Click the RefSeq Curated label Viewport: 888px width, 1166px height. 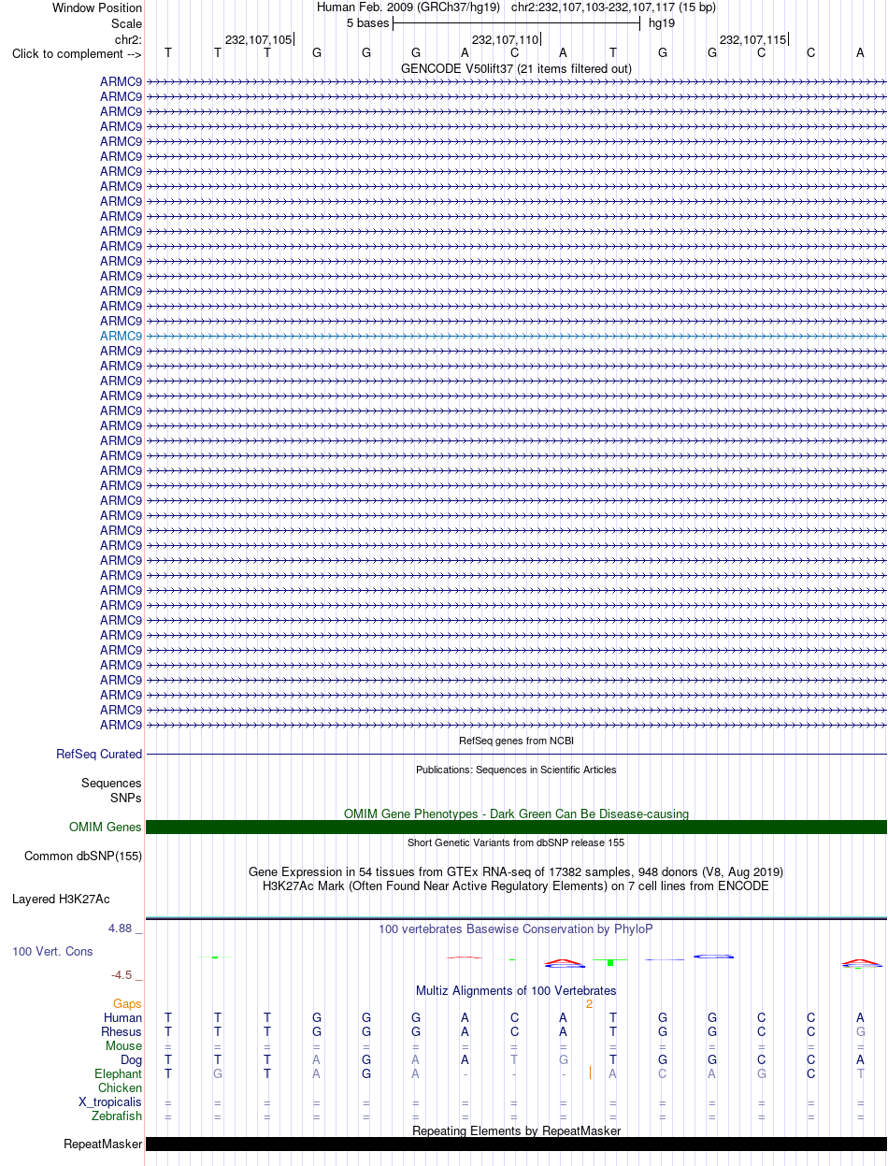(99, 754)
